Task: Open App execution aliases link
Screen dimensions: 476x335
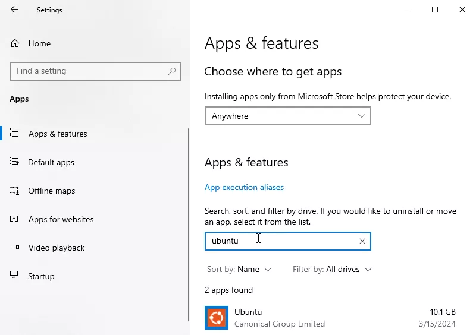Action: (244, 187)
